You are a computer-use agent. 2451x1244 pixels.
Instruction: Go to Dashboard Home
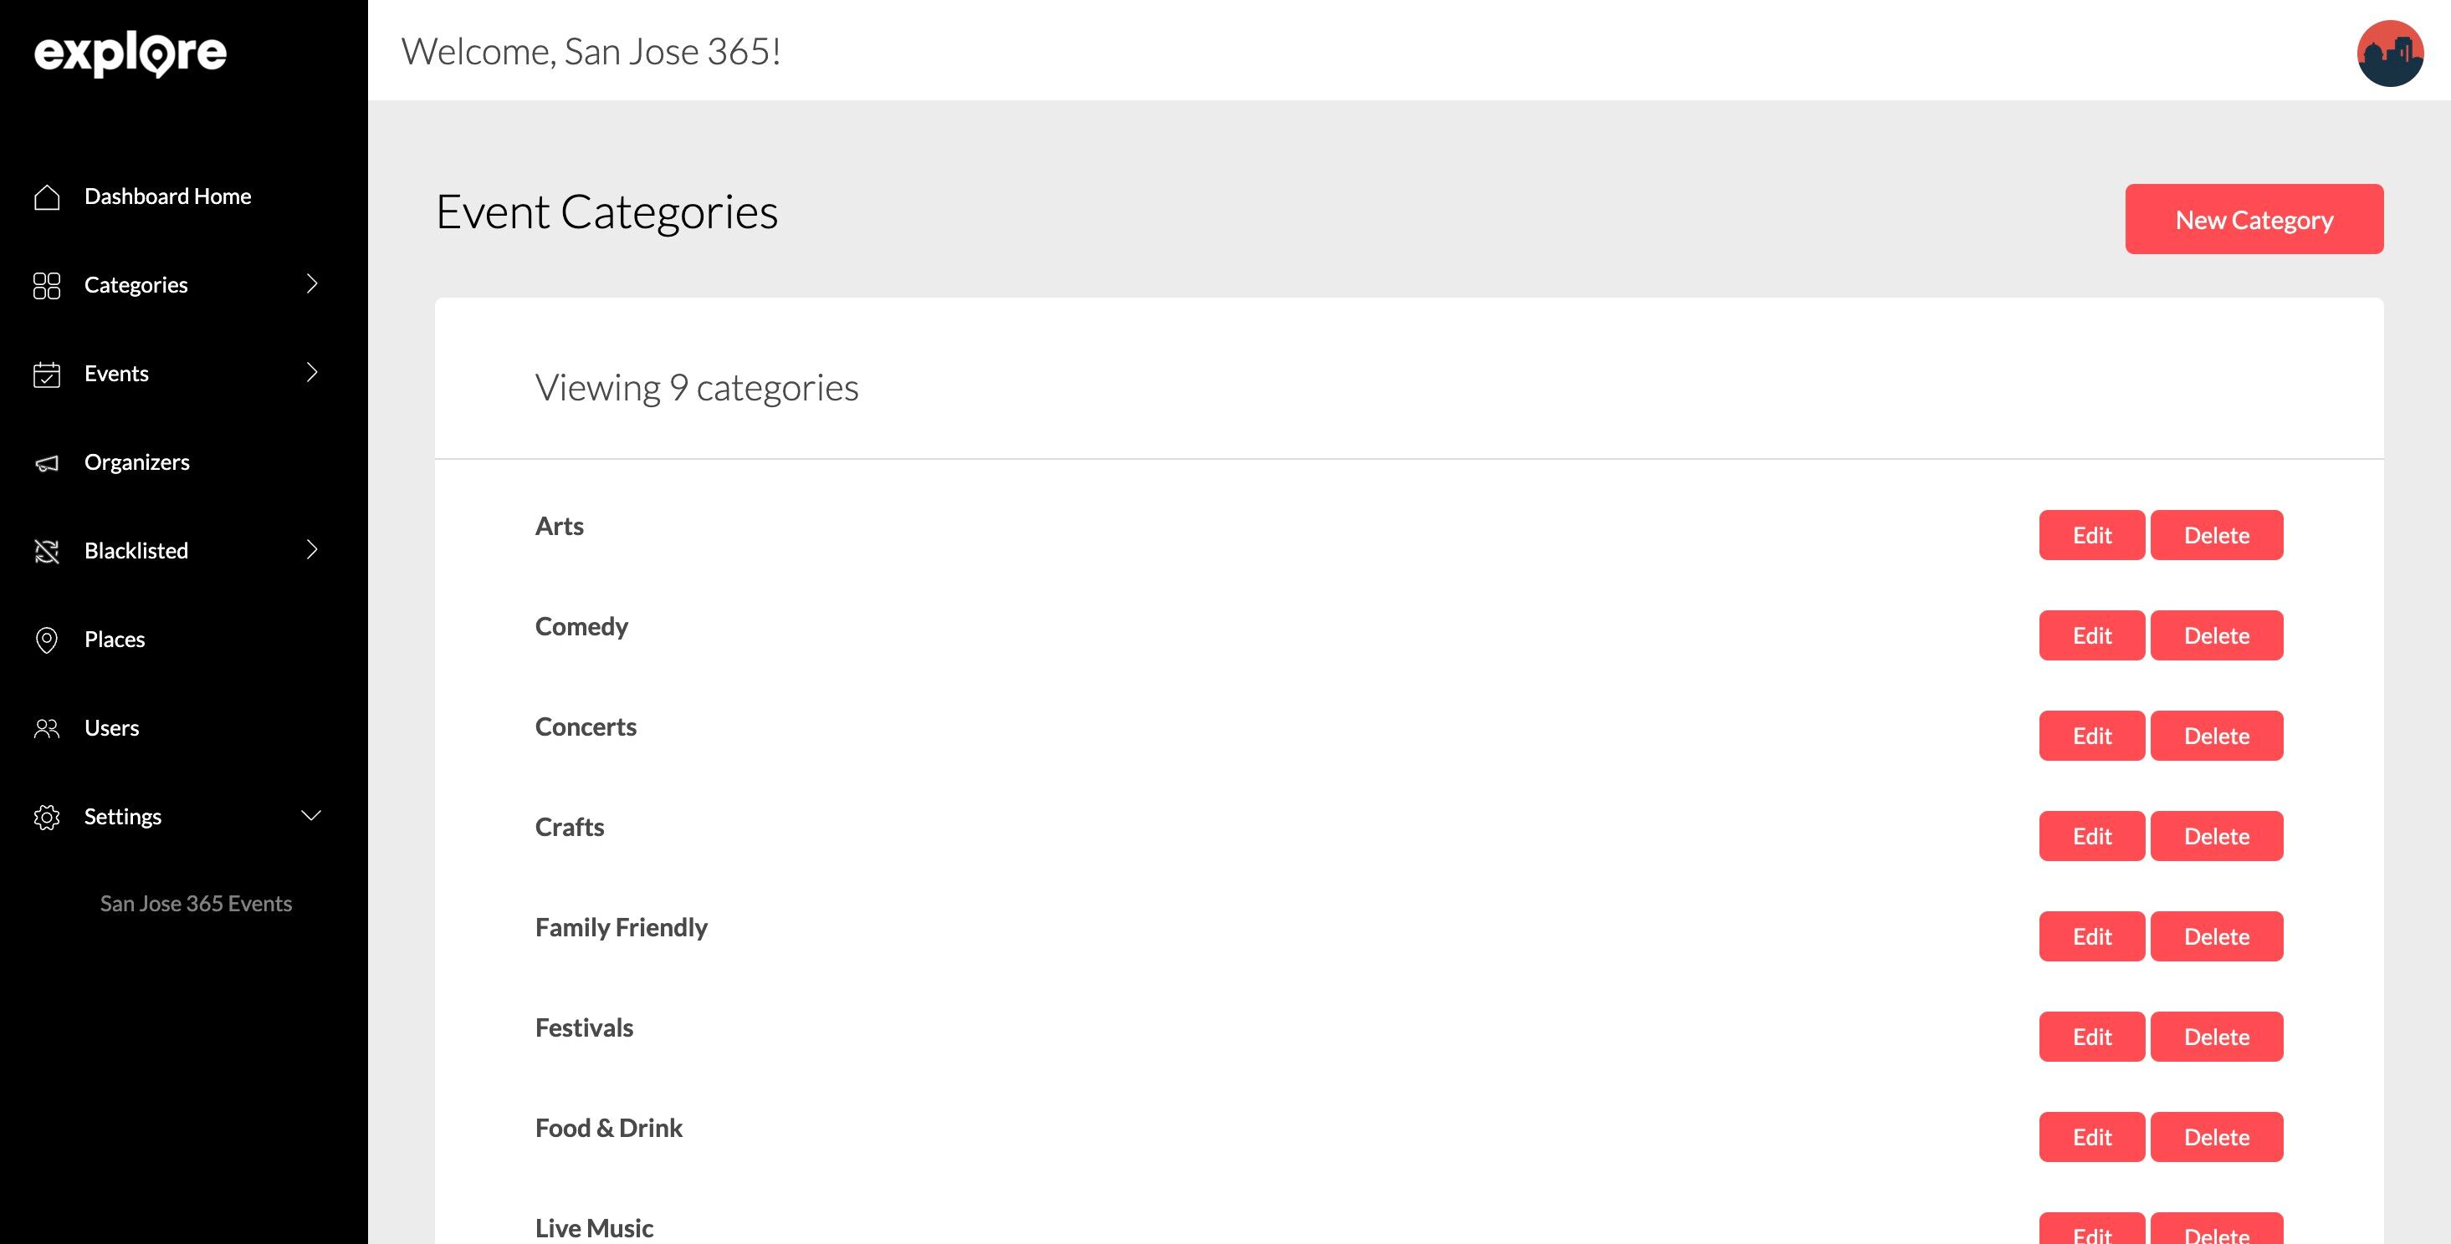(167, 196)
